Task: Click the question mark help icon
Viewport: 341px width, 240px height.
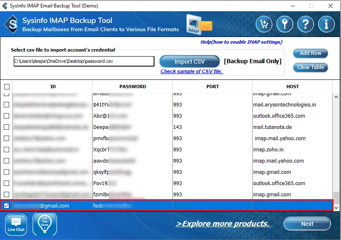Action: [306, 24]
